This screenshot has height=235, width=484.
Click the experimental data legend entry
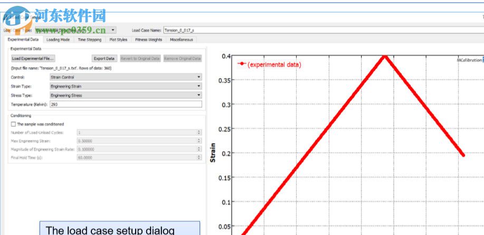(269, 64)
